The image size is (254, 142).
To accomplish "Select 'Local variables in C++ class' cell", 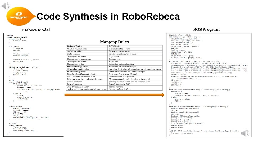I will [x=135, y=77].
